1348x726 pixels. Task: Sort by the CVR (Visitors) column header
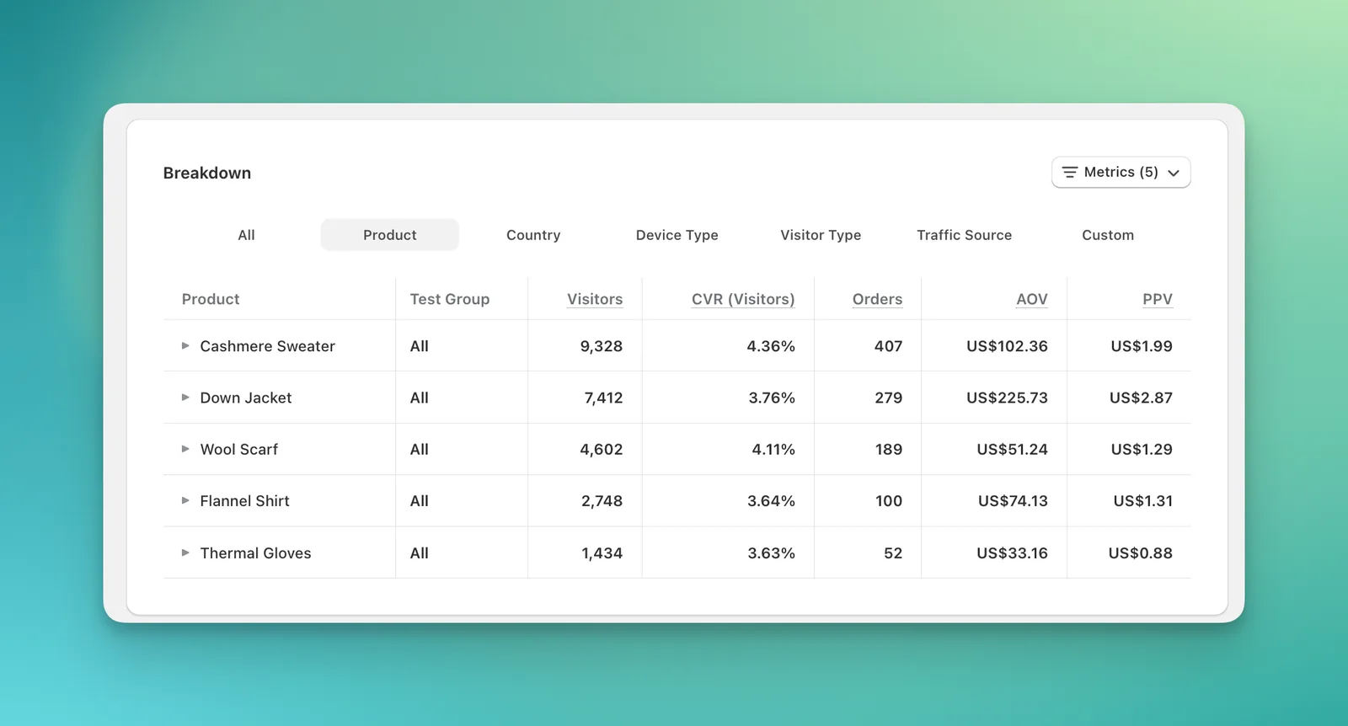pos(743,299)
